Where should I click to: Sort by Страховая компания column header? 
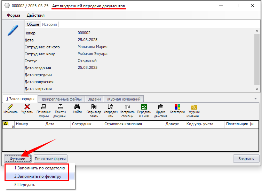point(133,124)
